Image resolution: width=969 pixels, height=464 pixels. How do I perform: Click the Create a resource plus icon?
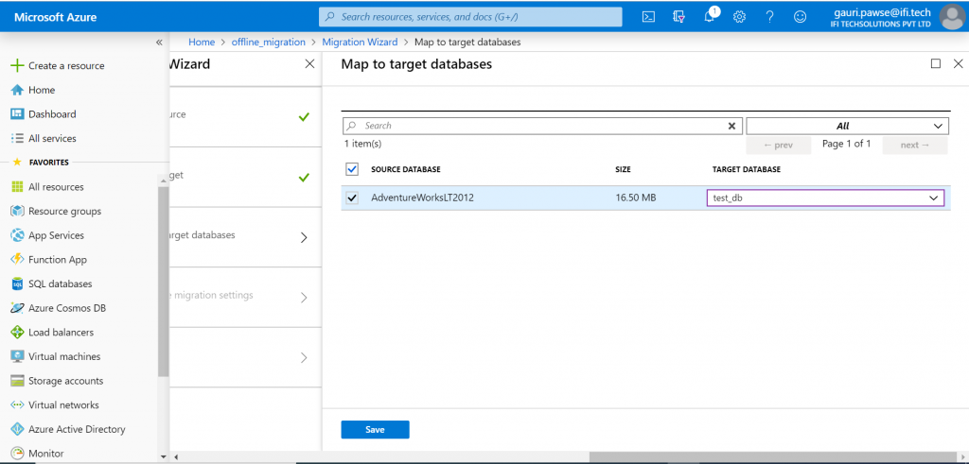(17, 65)
